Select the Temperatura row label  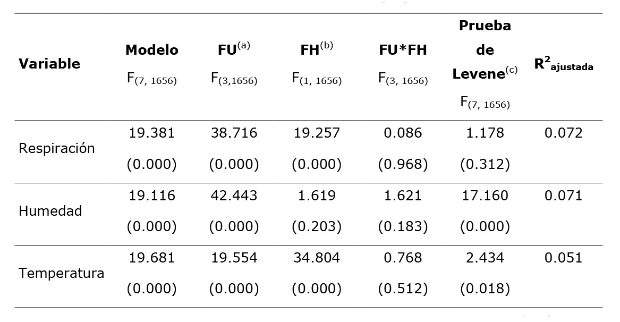coord(62,274)
